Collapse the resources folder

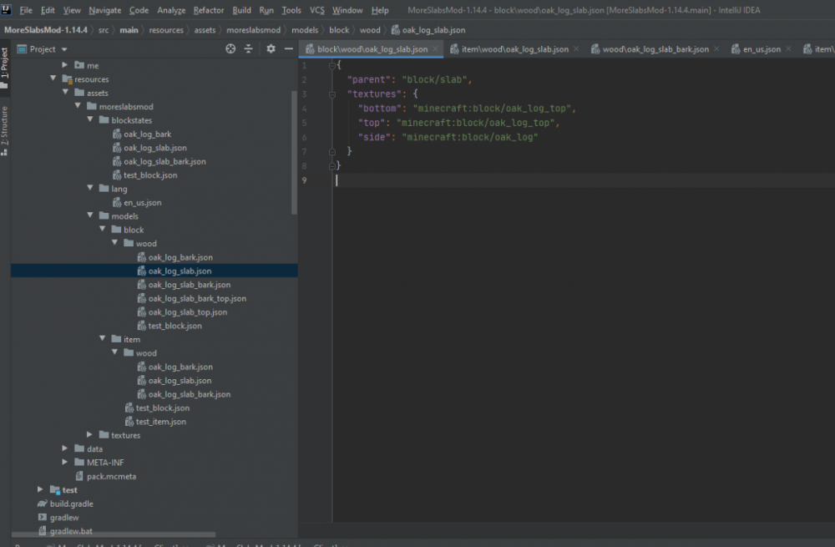pyautogui.click(x=53, y=79)
